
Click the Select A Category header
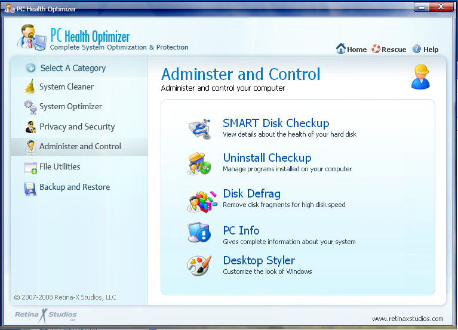tap(73, 68)
